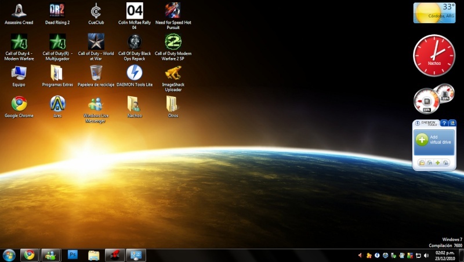Select the Programas Extras folder

point(57,76)
